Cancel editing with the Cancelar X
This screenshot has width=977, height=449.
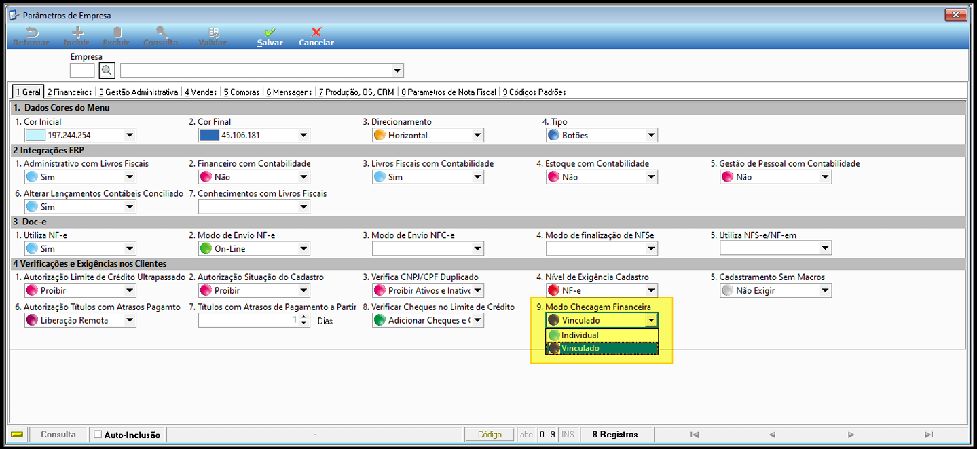[x=316, y=32]
